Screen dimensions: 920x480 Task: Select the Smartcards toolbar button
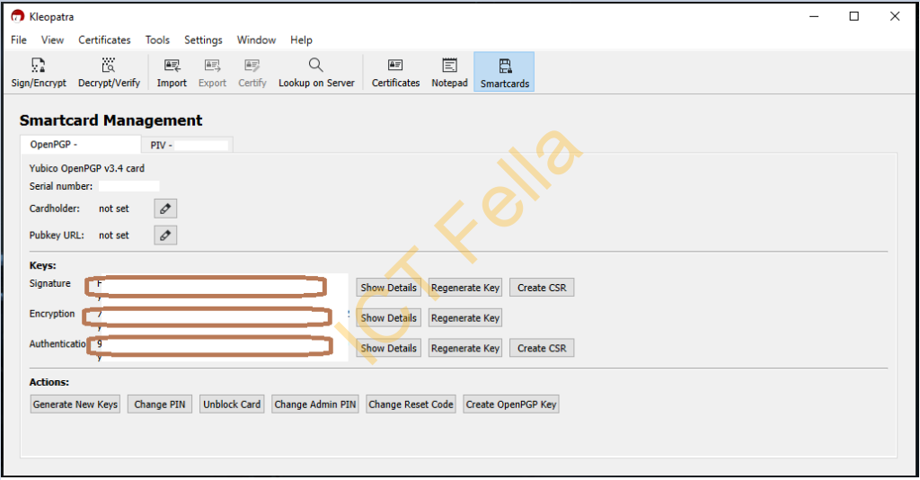coord(505,72)
